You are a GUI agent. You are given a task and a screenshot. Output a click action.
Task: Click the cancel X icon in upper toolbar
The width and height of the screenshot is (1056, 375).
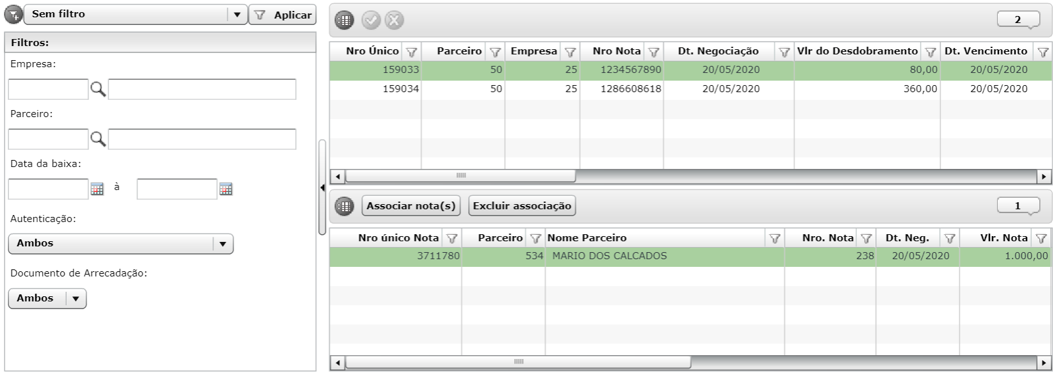(394, 20)
